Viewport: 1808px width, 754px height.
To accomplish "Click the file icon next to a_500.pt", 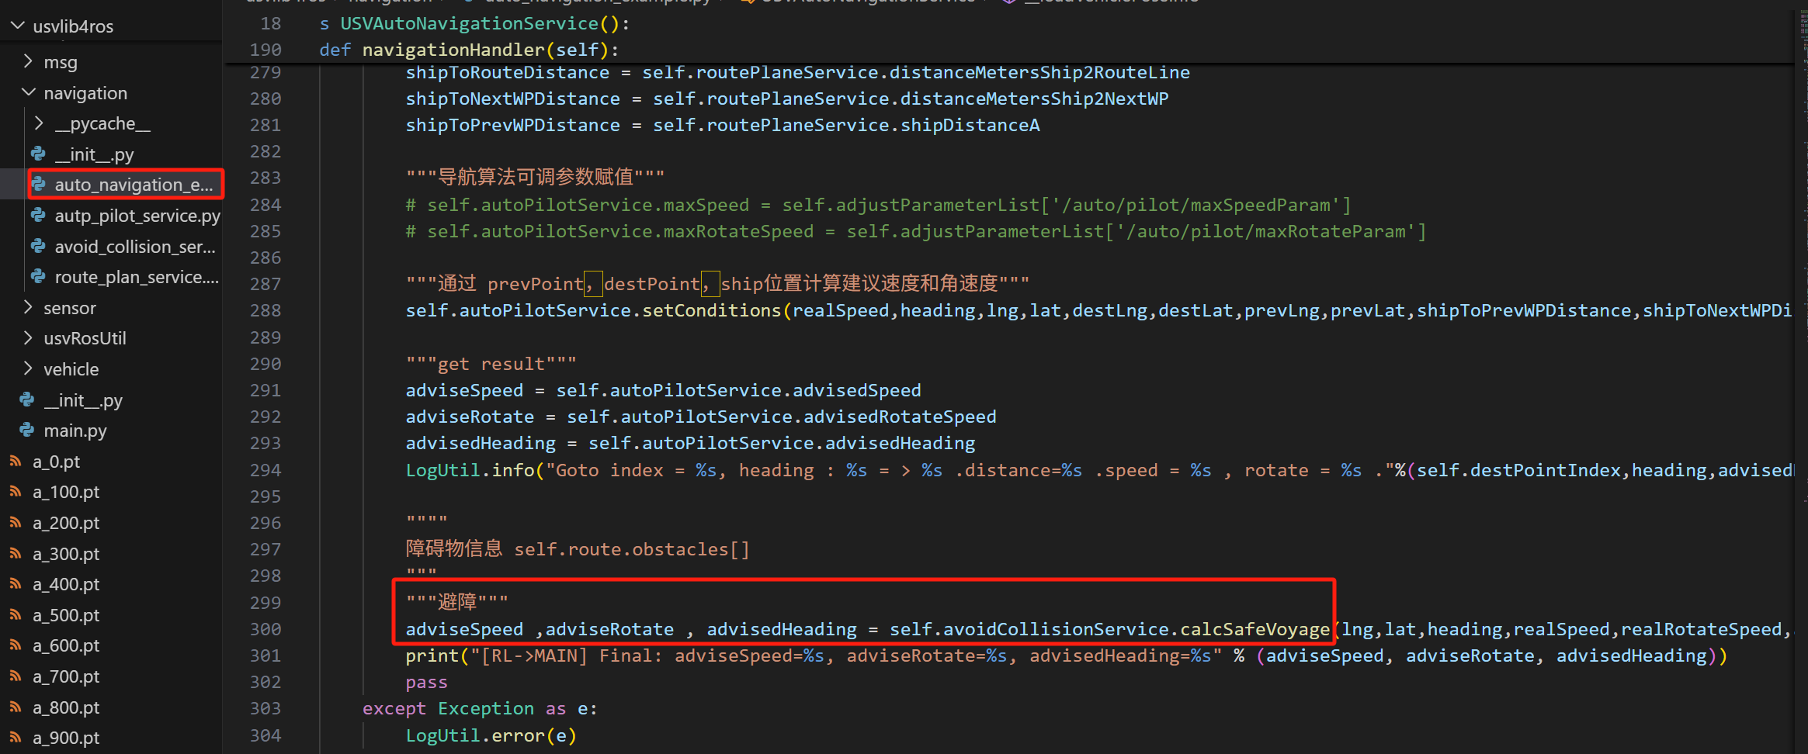I will 16,615.
